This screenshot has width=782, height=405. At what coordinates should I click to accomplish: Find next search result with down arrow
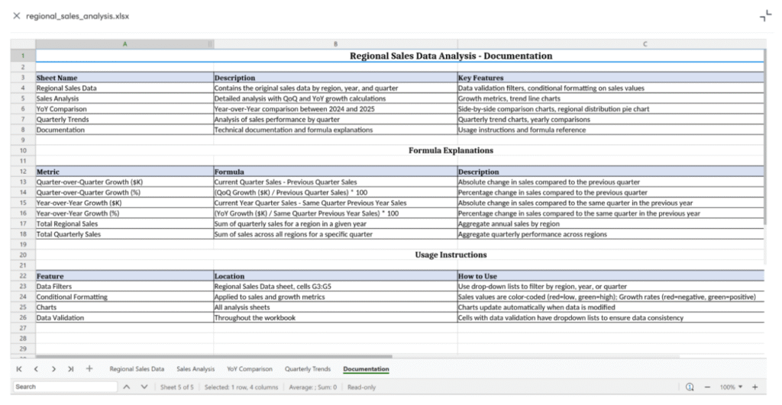[x=145, y=387]
